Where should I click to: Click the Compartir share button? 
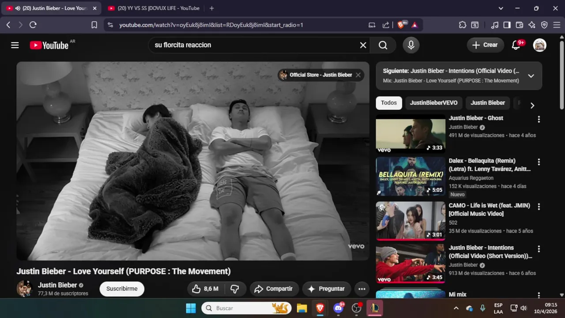[274, 289]
